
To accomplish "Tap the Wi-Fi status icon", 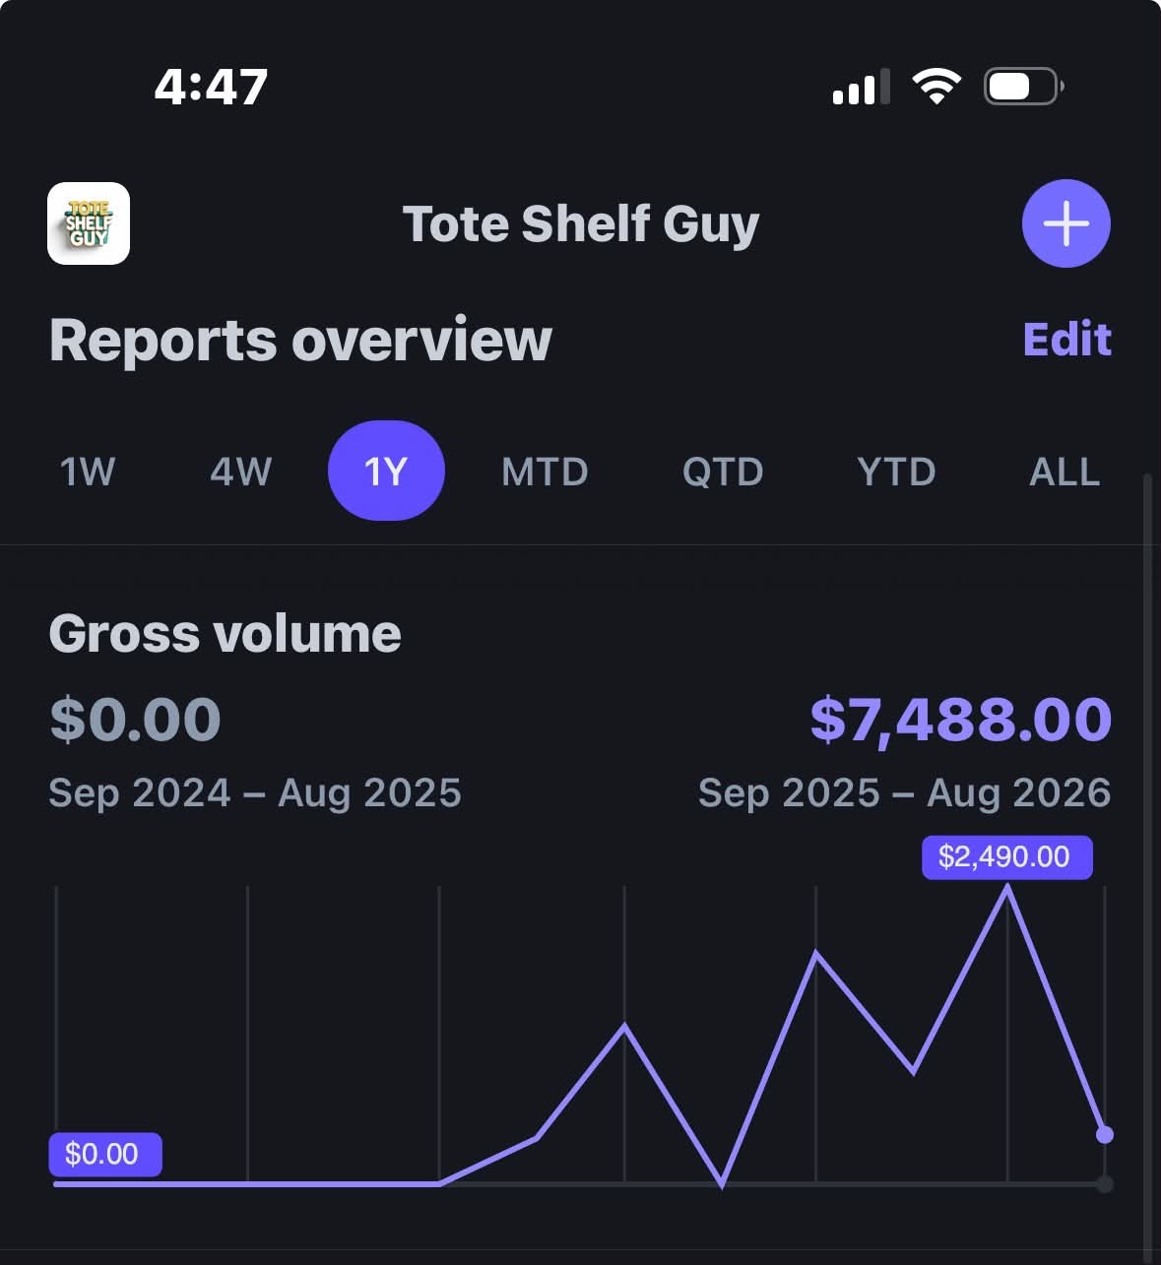I will click(x=936, y=87).
